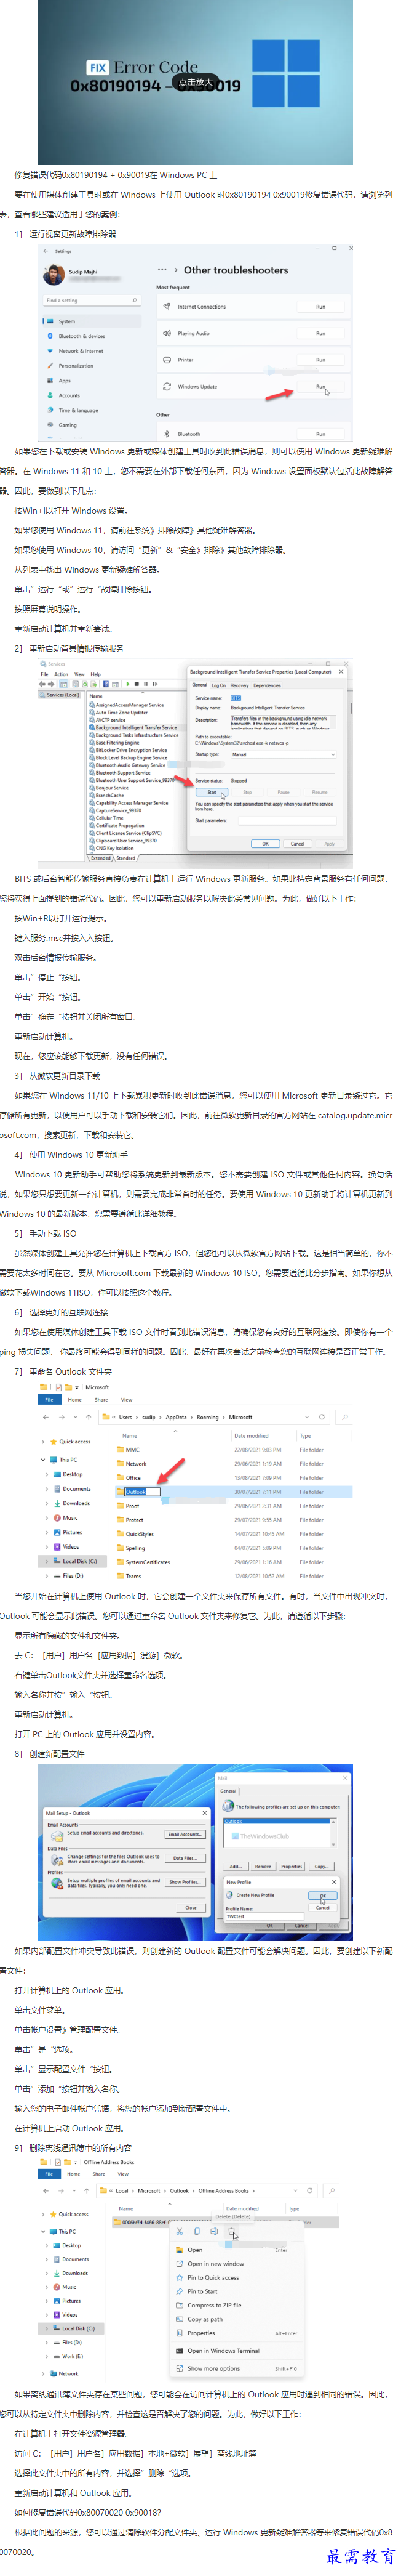Click Show Profiles... in Mail Setup dialog
Screen dimensions: 401x2576
(x=185, y=1882)
